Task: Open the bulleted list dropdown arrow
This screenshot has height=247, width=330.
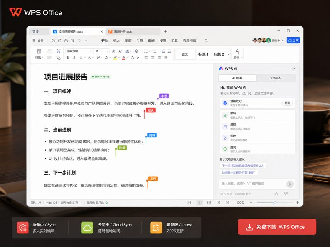Action: pyautogui.click(x=149, y=51)
